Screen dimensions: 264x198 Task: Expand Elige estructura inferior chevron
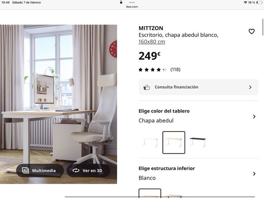tap(254, 174)
